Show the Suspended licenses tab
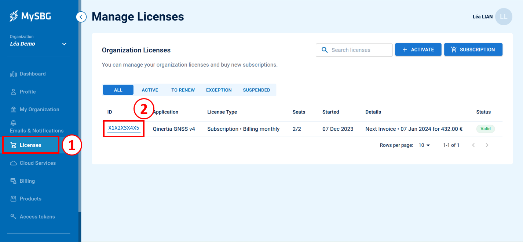 pyautogui.click(x=256, y=90)
